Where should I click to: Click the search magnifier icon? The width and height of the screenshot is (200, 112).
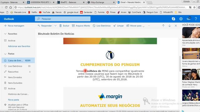tap(38, 19)
